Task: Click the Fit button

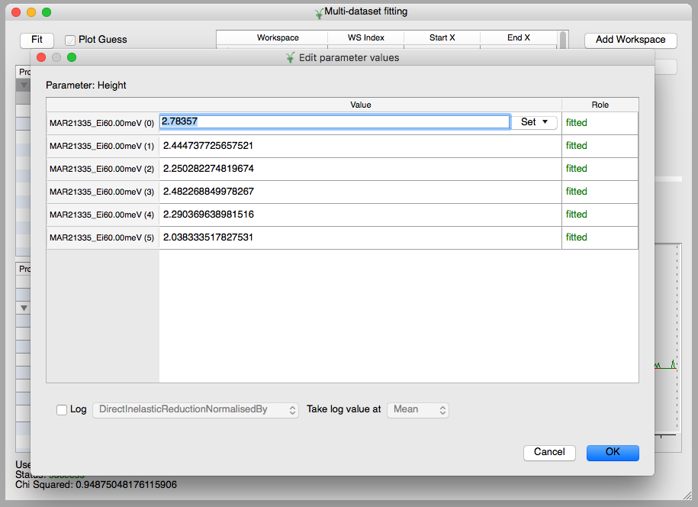Action: (x=37, y=40)
